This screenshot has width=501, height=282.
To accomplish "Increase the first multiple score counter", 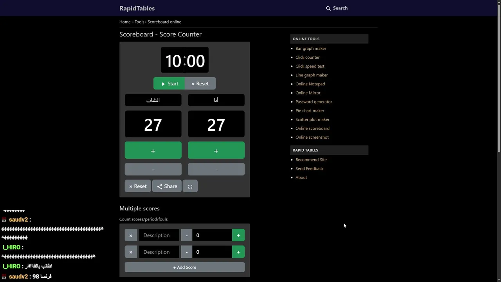I will (238, 235).
